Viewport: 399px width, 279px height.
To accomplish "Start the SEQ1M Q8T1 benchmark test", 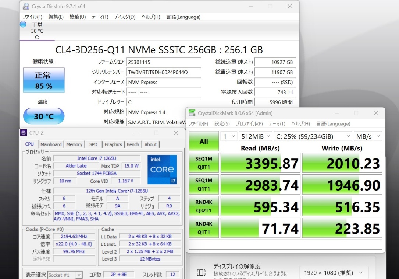I will (x=203, y=163).
